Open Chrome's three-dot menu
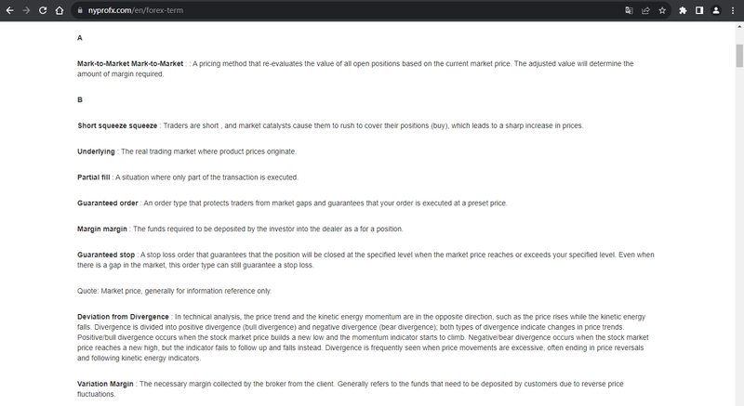The image size is (744, 406). 733,10
